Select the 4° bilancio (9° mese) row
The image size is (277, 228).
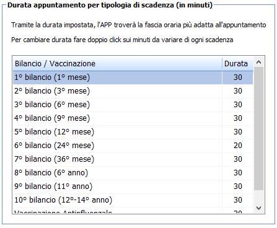click(x=133, y=118)
